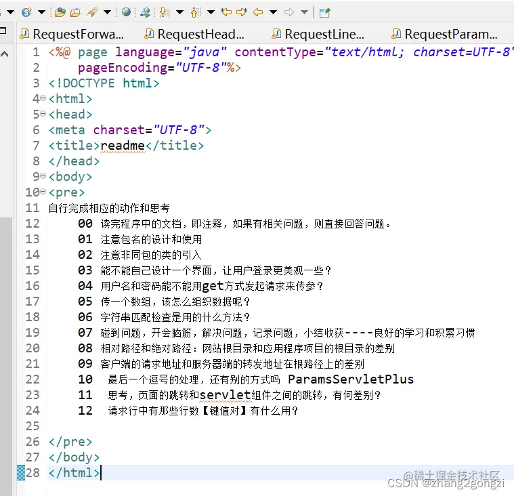The width and height of the screenshot is (514, 496).
Task: Click the word get on line 16
Action: pos(213,286)
